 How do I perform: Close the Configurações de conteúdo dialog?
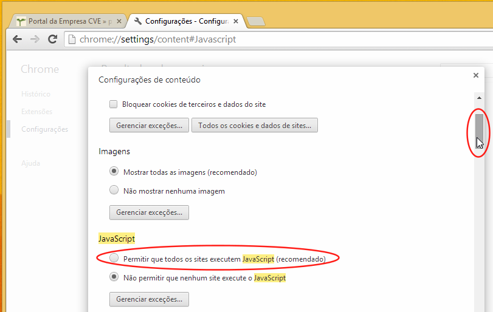click(x=476, y=75)
